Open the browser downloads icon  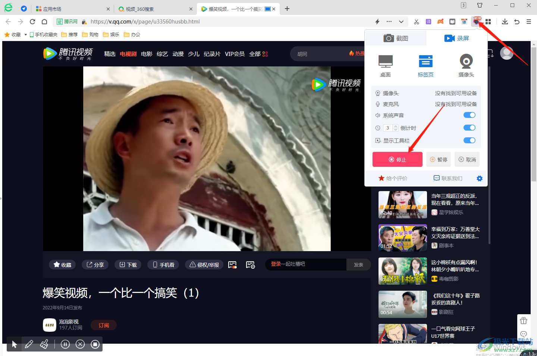coord(505,22)
